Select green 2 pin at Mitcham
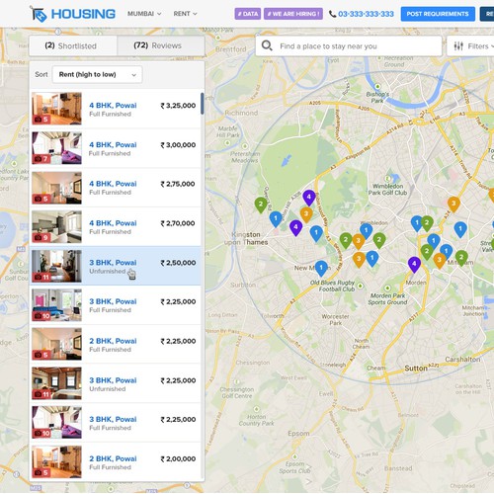Image resolution: width=494 pixels, height=494 pixels. point(461,258)
